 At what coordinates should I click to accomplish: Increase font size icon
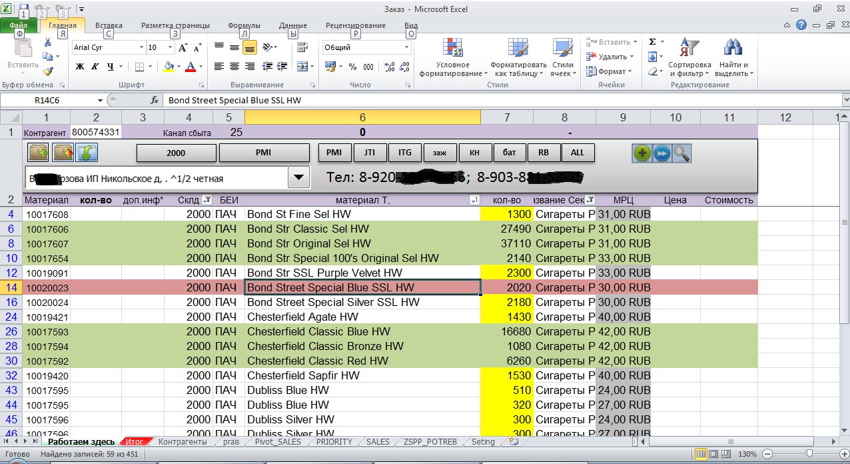click(183, 48)
